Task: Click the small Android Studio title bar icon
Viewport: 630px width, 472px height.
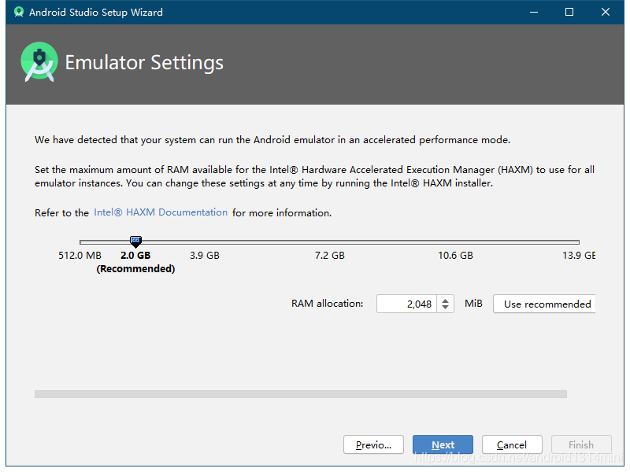Action: point(18,12)
